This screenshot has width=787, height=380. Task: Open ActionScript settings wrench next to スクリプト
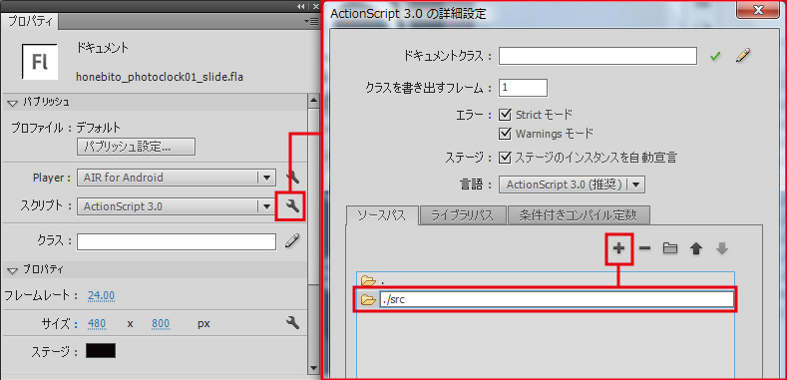tap(291, 205)
